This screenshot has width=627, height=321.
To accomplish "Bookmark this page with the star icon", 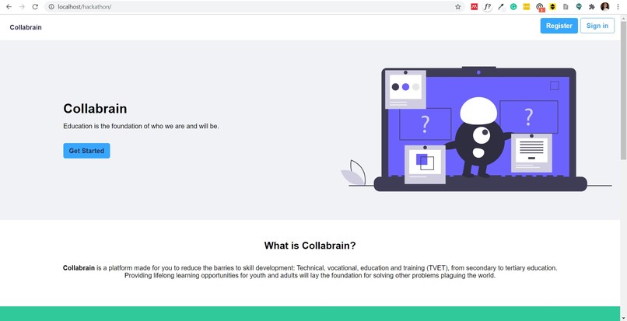I will point(458,7).
